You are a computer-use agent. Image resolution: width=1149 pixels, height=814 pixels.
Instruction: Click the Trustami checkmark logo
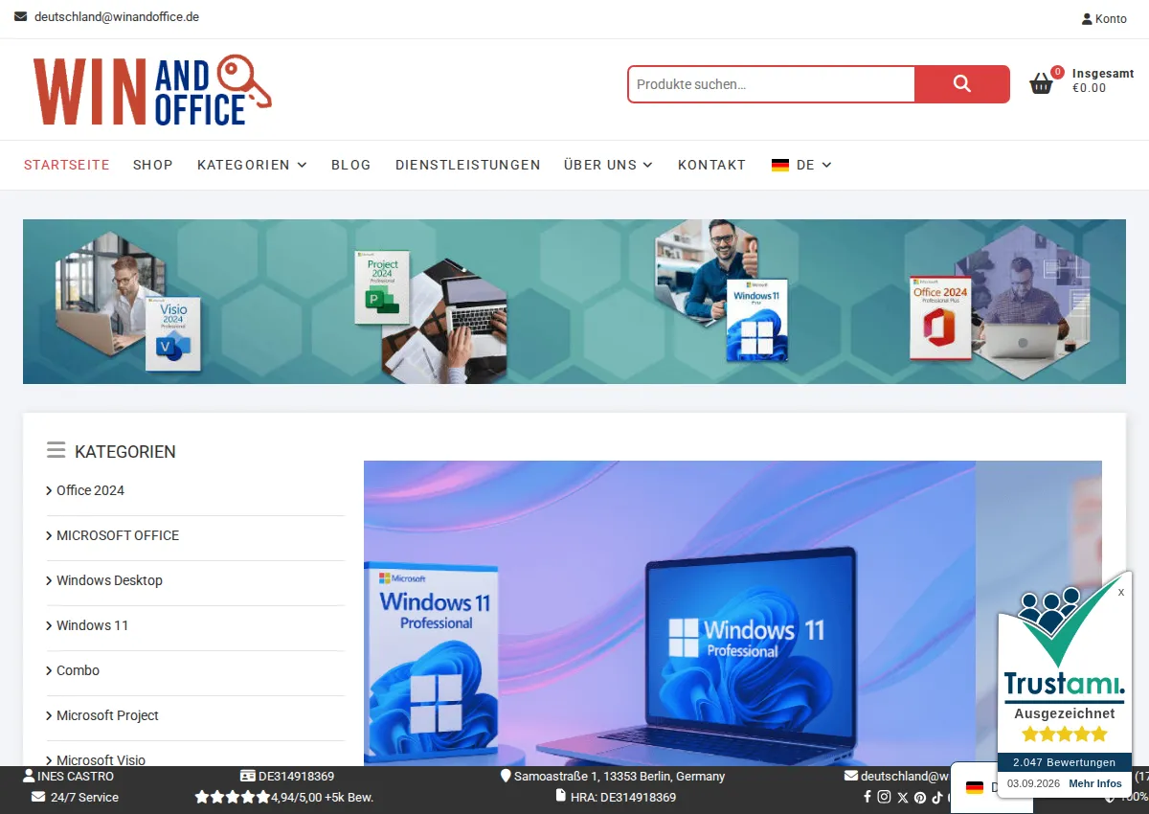[x=1065, y=624]
